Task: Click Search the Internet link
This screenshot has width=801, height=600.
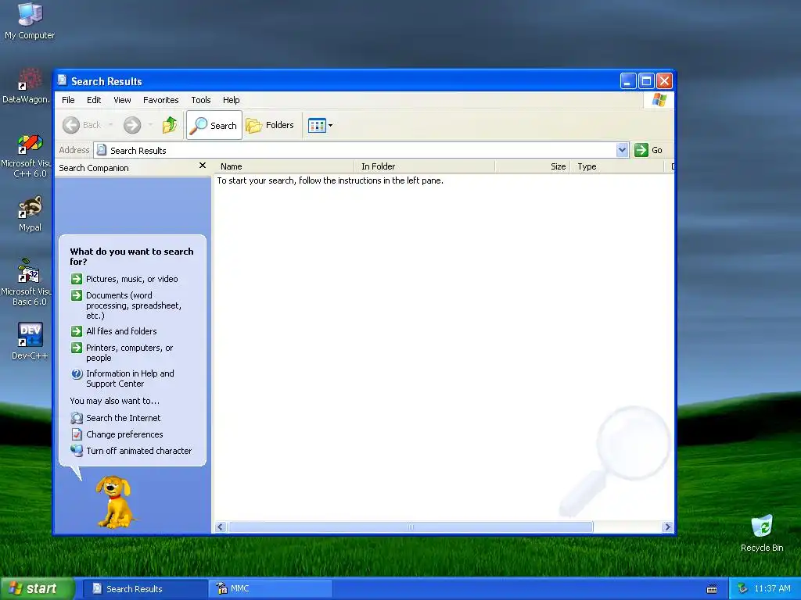Action: [x=123, y=418]
